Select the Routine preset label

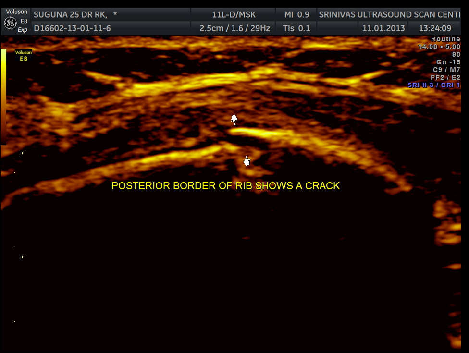[x=445, y=39]
